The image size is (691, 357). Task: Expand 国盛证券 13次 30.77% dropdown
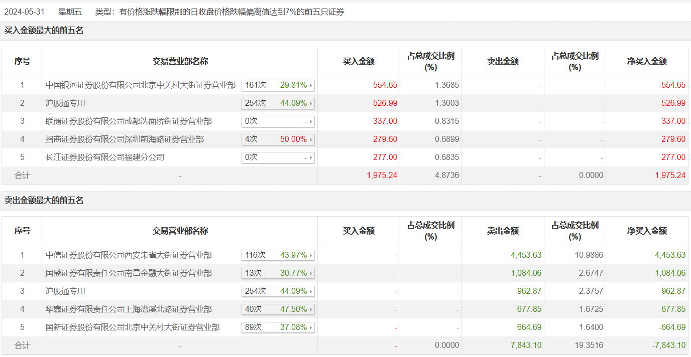[x=278, y=273]
